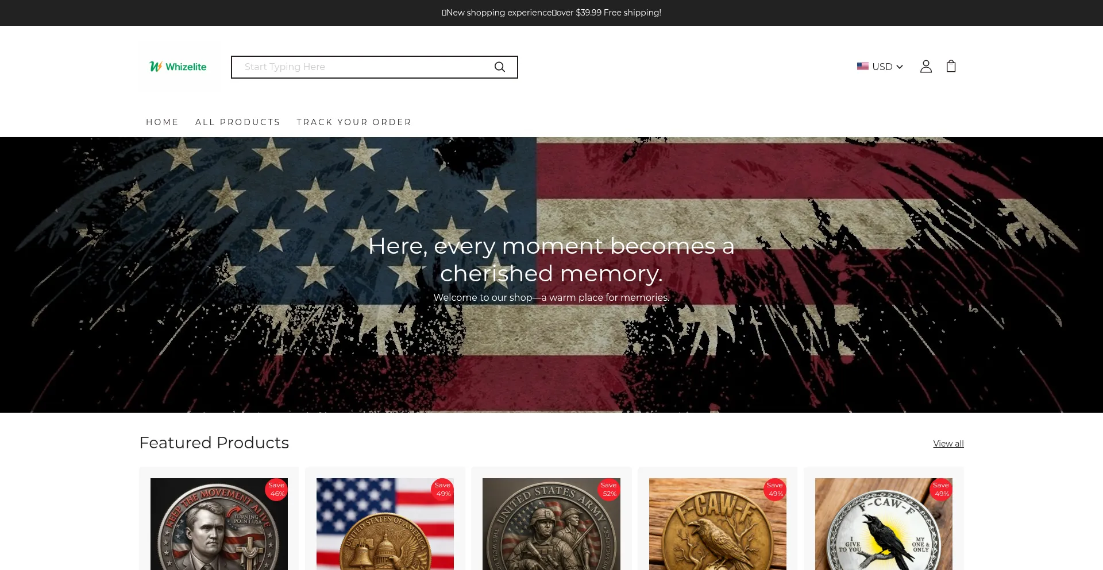
Task: Go to the HOME menu item
Action: pos(163,122)
